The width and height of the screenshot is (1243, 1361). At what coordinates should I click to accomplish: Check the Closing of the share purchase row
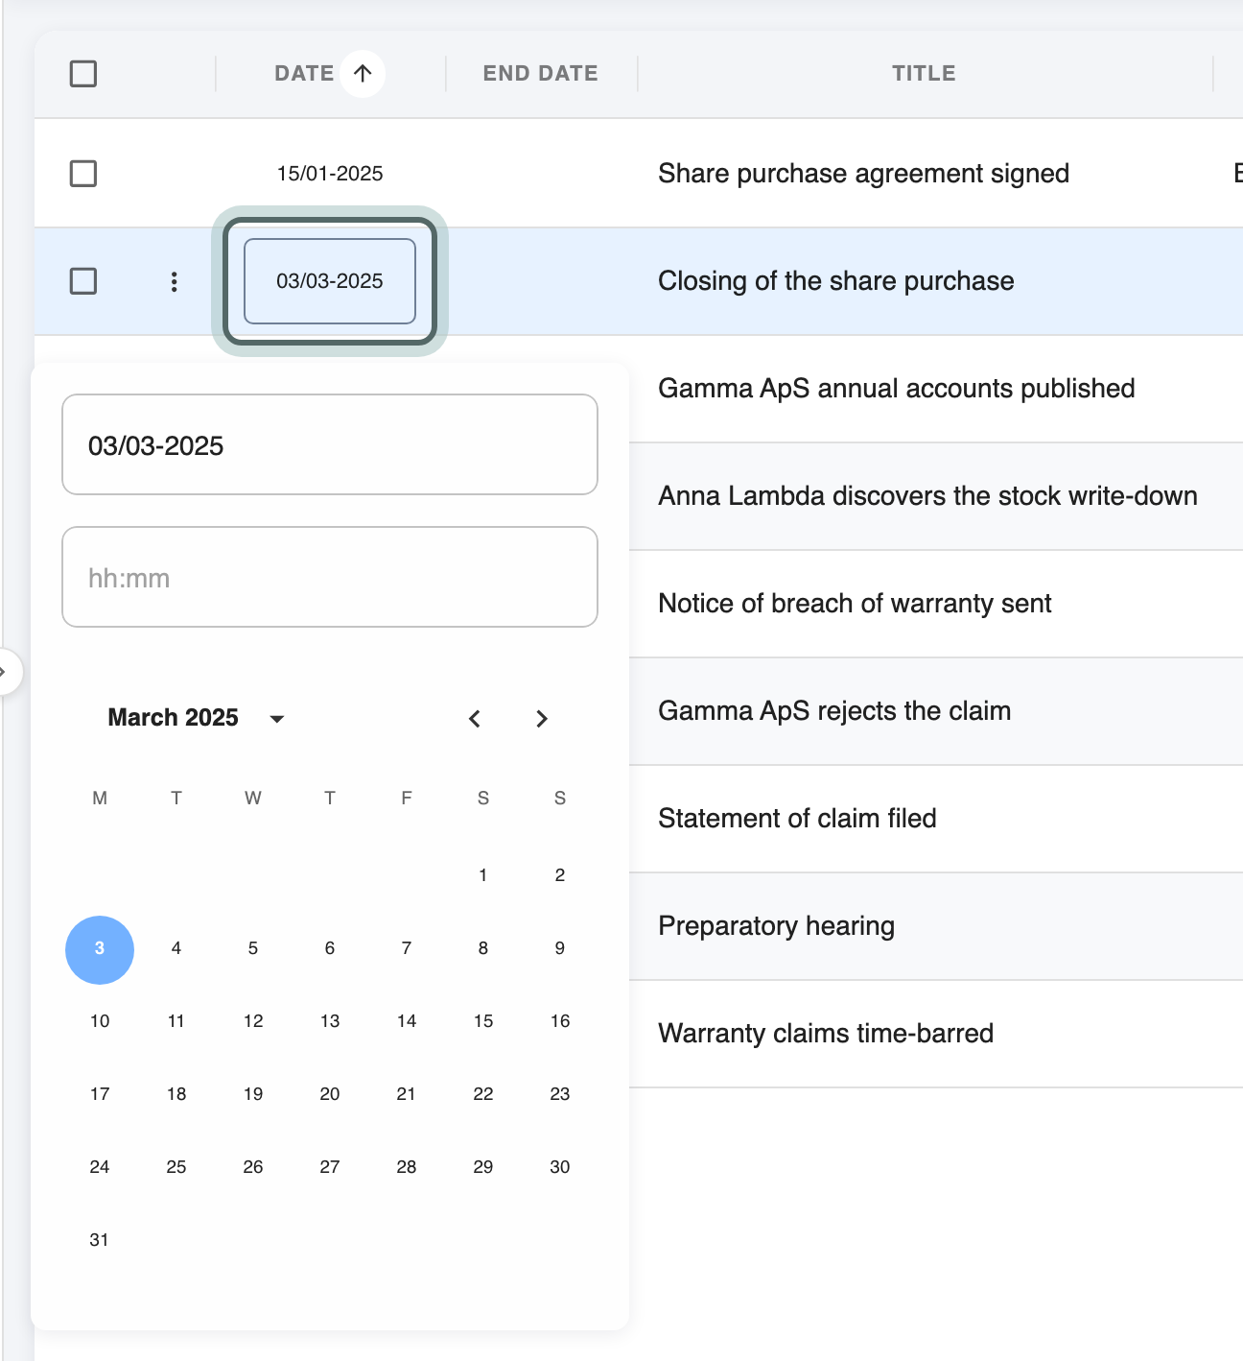point(83,281)
